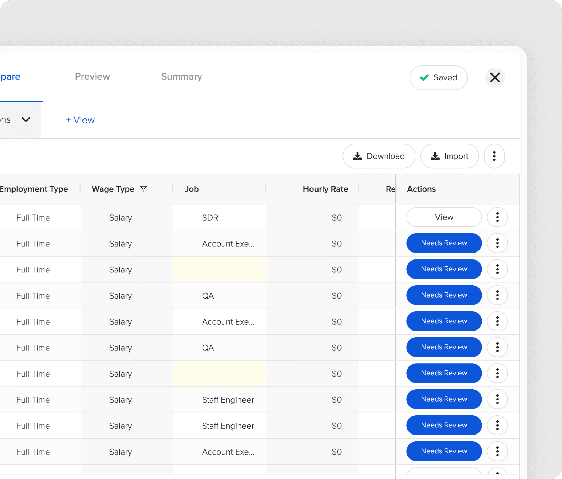The height and width of the screenshot is (479, 562).
Task: Click View button for the SDR row
Action: point(444,217)
